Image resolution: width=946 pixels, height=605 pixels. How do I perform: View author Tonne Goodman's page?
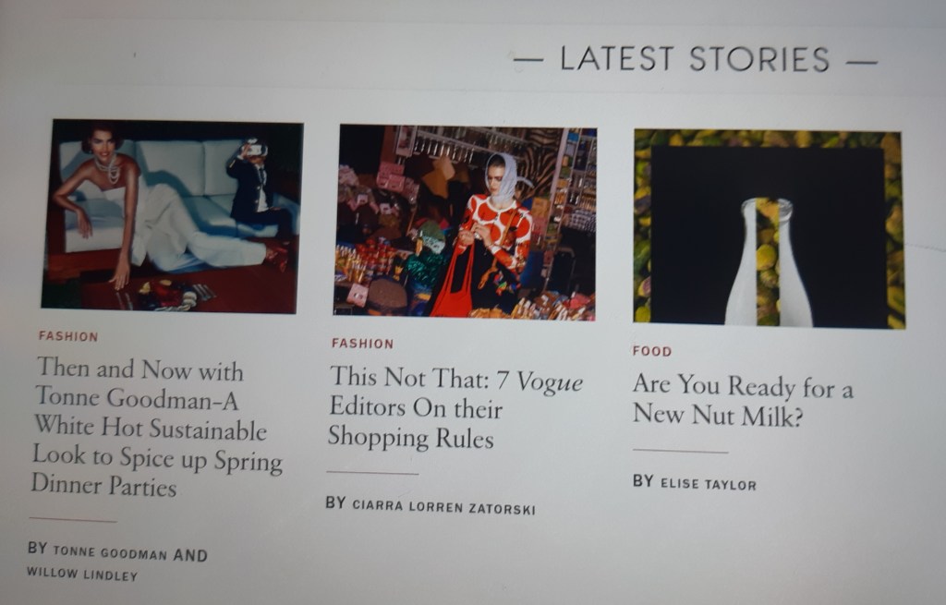tap(110, 552)
